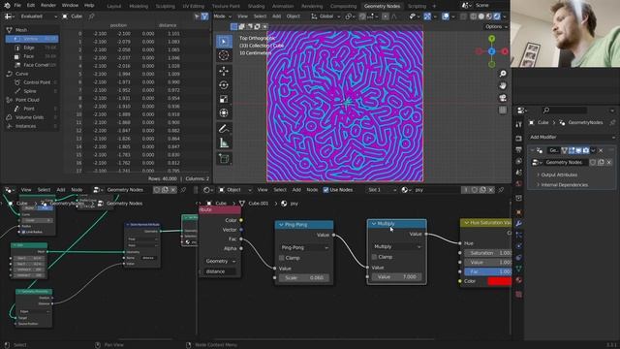Open the Physics properties tab

click(519, 246)
